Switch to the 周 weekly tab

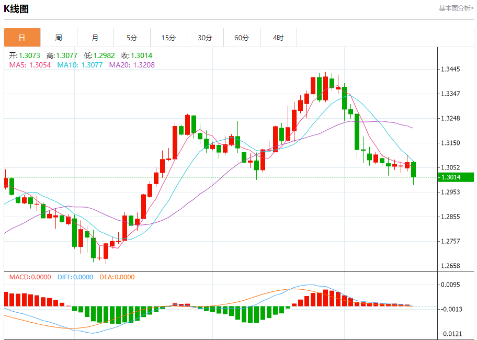click(x=59, y=38)
